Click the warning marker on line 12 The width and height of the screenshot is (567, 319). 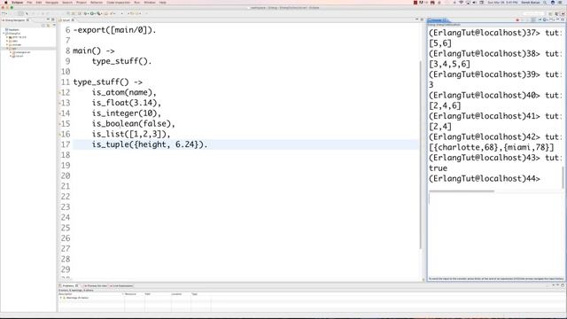59,92
